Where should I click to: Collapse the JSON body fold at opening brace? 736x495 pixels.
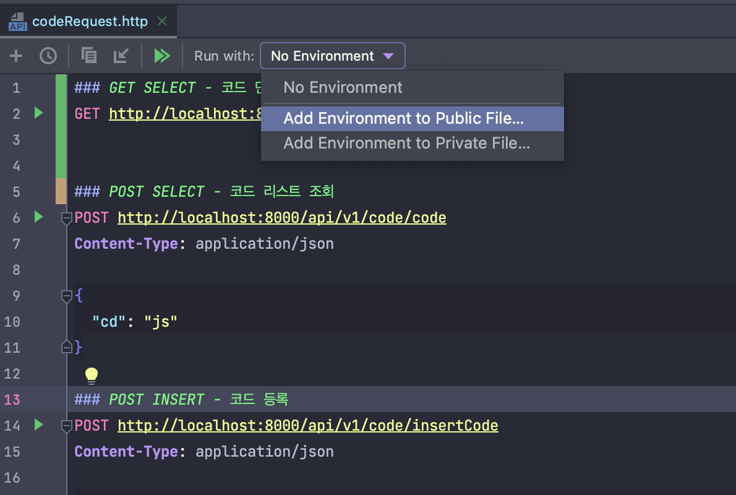(x=66, y=296)
